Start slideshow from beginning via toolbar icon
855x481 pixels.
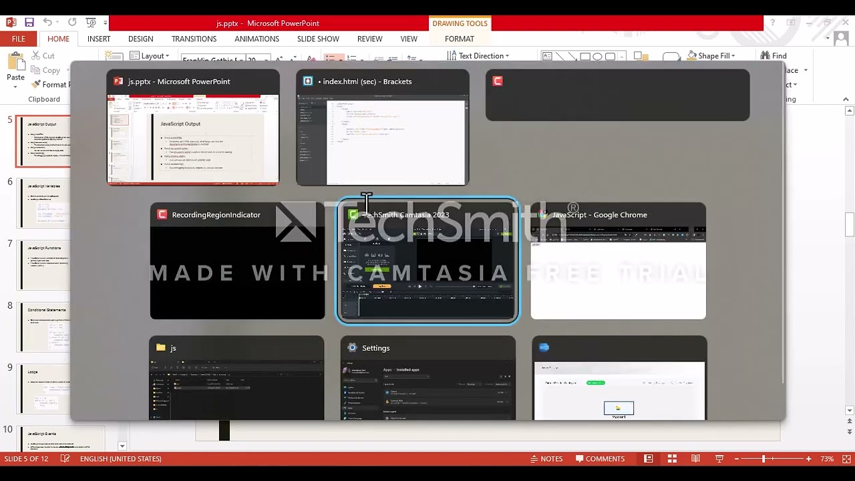pyautogui.click(x=92, y=23)
